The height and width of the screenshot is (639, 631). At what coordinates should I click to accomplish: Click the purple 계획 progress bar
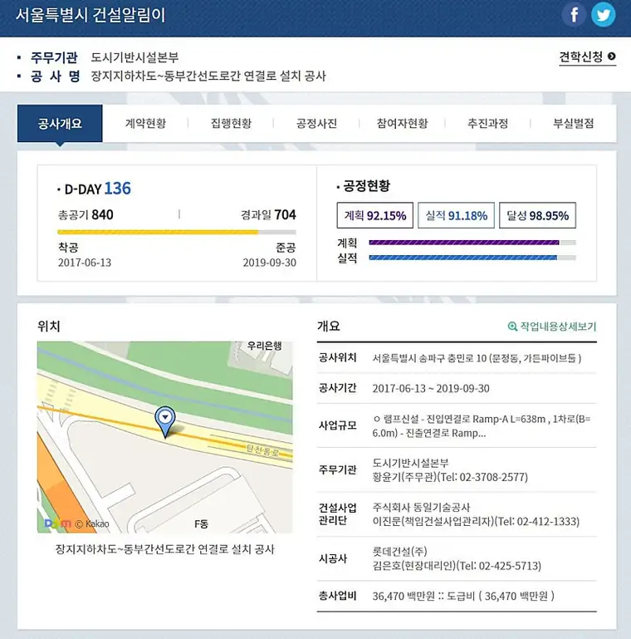point(472,243)
